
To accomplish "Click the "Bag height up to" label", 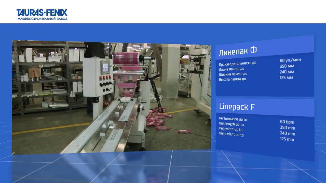I will coord(231,134).
